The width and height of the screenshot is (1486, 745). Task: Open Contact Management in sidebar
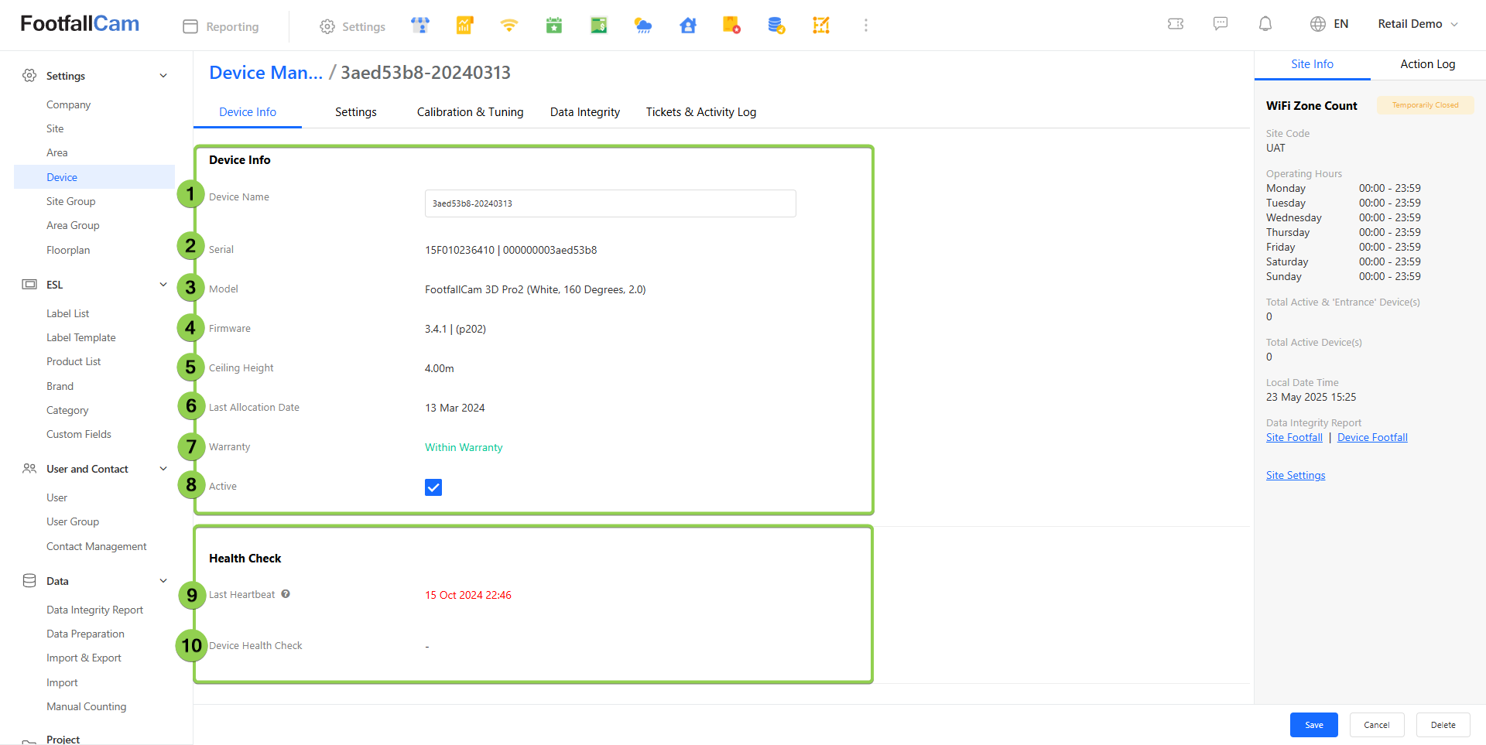click(97, 546)
